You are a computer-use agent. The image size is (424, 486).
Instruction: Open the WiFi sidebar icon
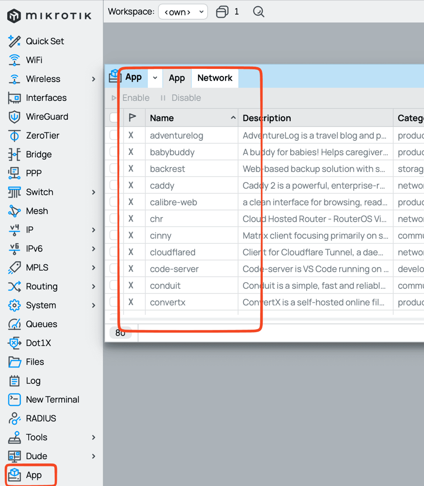(x=14, y=60)
